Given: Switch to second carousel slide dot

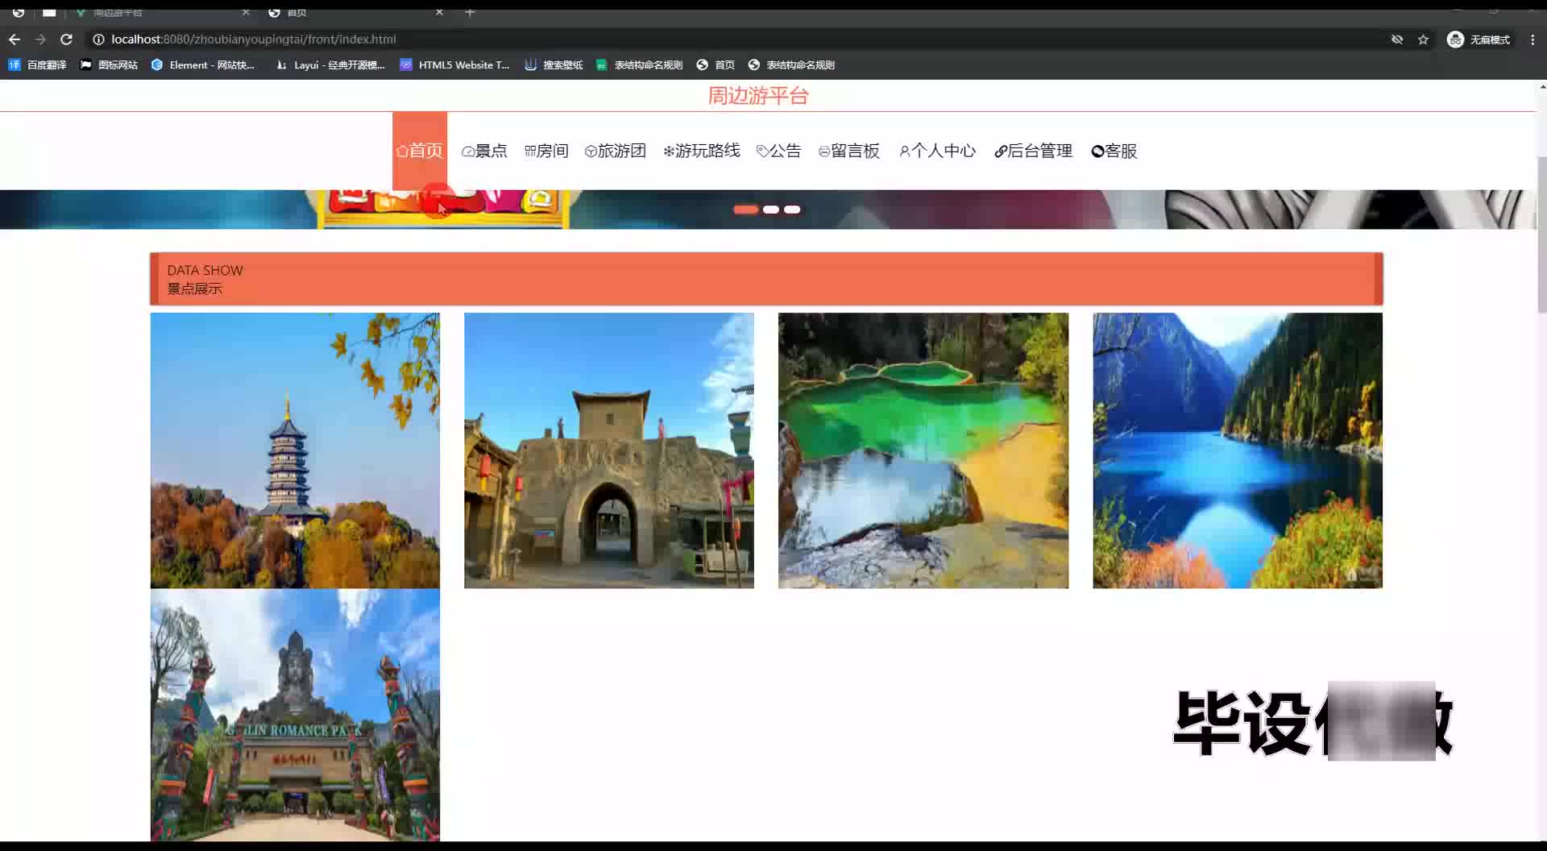Looking at the screenshot, I should [771, 210].
